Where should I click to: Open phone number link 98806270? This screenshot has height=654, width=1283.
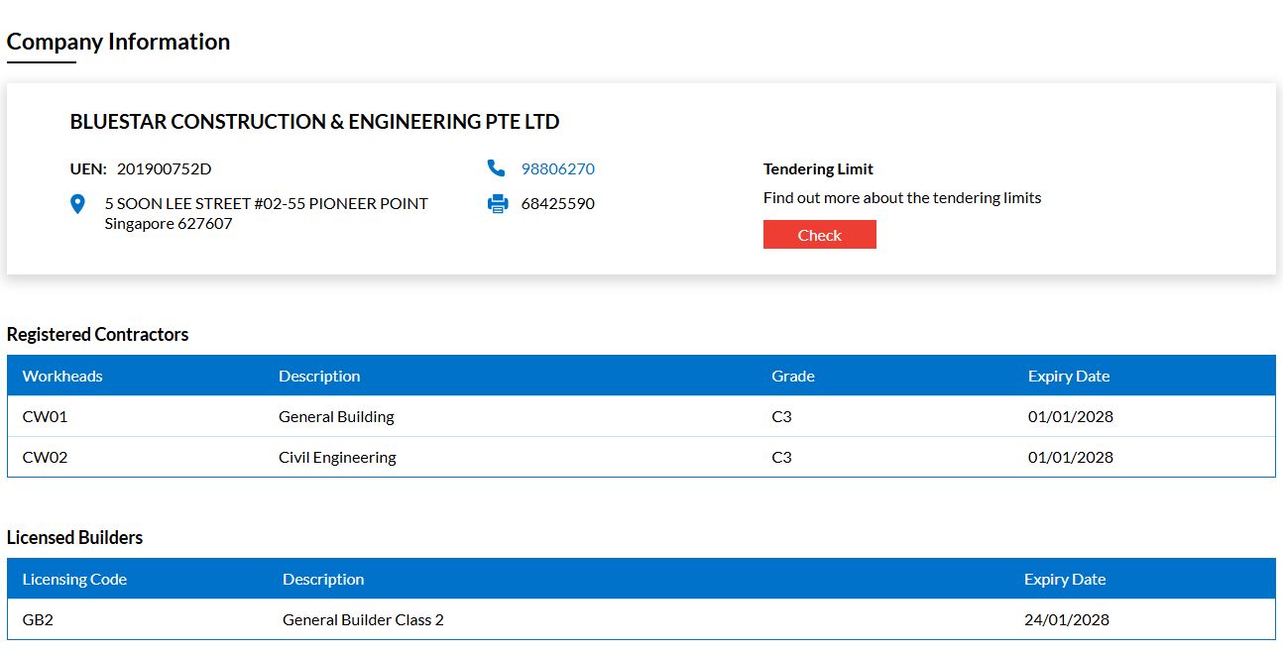(x=558, y=168)
